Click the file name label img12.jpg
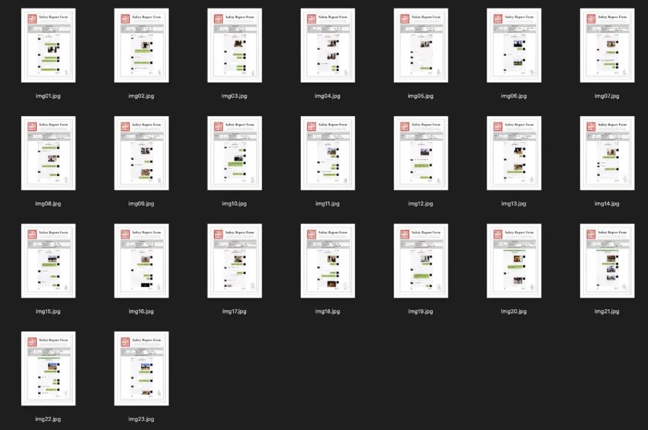648x430 pixels. tap(421, 204)
